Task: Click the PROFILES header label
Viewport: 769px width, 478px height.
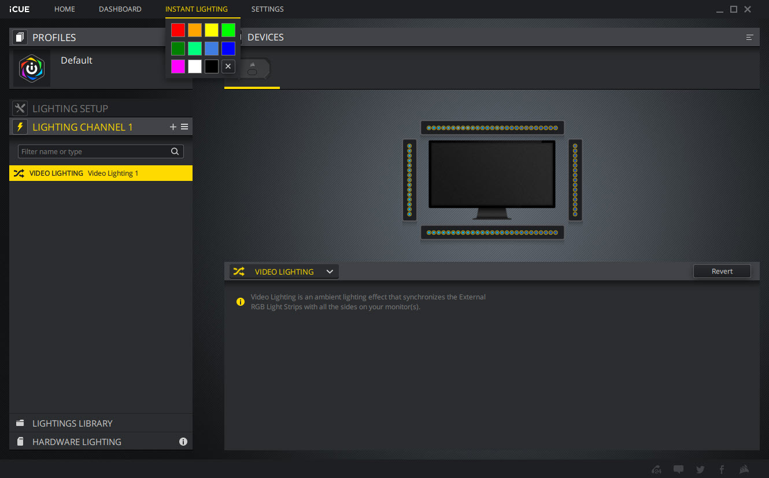Action: point(54,38)
